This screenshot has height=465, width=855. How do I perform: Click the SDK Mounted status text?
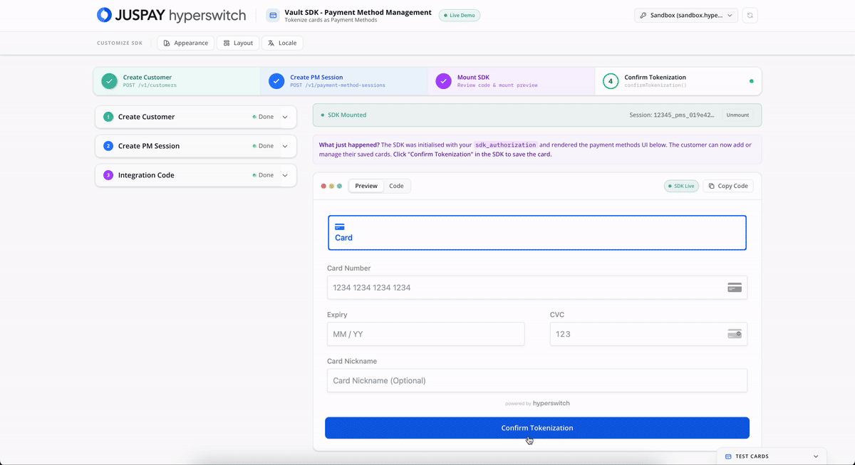click(x=347, y=115)
